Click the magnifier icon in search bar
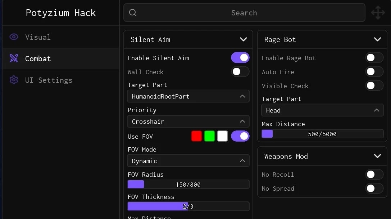Image resolution: width=391 pixels, height=219 pixels. (x=133, y=13)
